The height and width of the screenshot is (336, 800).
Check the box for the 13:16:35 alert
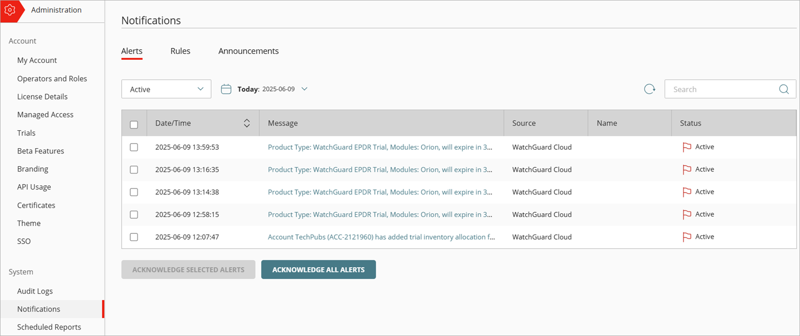pyautogui.click(x=134, y=170)
